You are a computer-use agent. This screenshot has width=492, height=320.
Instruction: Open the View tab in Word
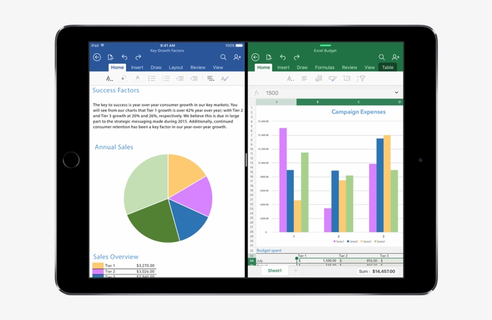point(218,67)
